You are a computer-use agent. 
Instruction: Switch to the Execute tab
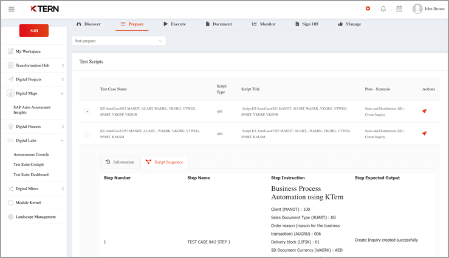pos(174,24)
